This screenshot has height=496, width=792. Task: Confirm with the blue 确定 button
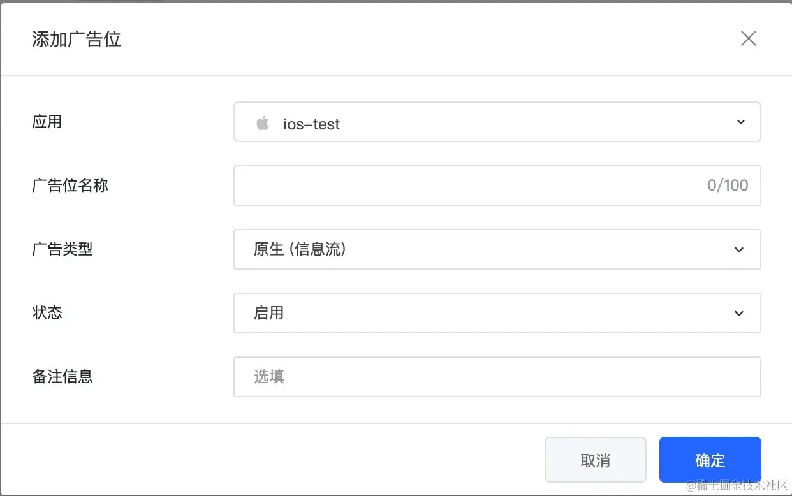[x=710, y=460]
